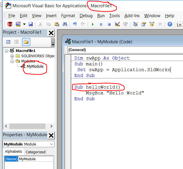Click the MyModule name value field
This screenshot has width=183, height=169.
pyautogui.click(x=36, y=159)
